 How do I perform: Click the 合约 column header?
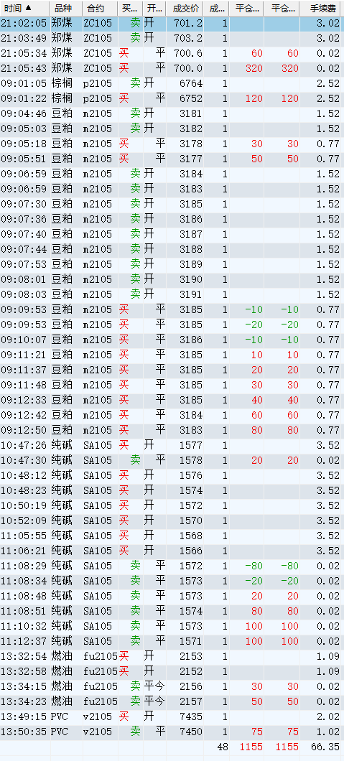99,8
